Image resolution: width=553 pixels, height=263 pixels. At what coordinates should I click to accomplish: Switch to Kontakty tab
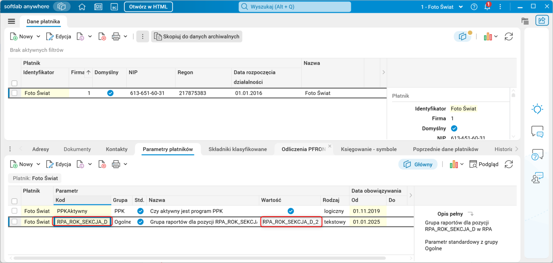(117, 149)
